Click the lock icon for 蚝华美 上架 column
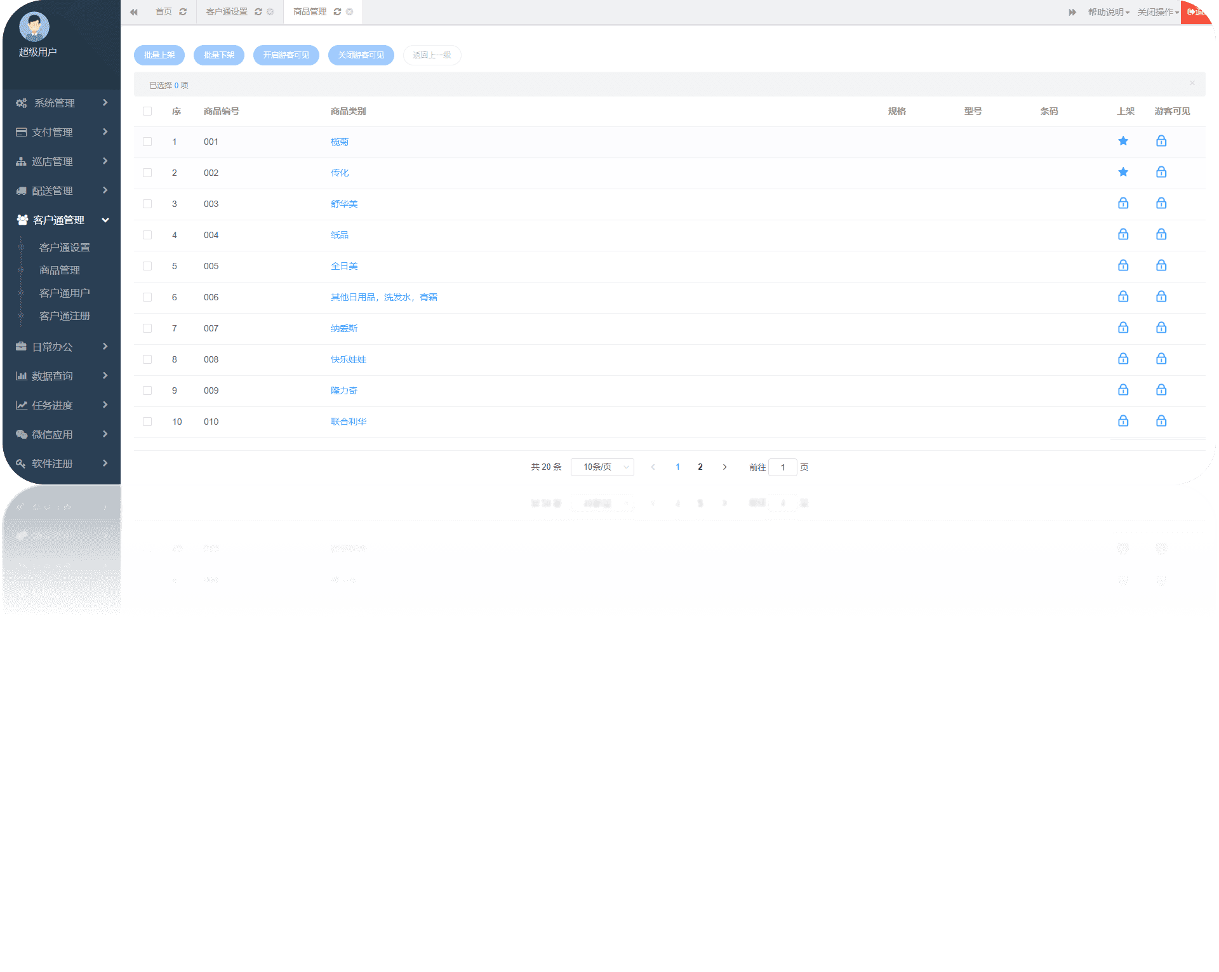The height and width of the screenshot is (972, 1219). coord(1122,203)
